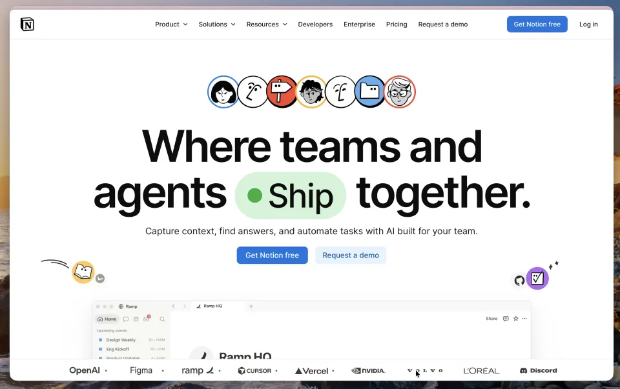Screen dimensions: 620x389
Task: Click the GitHub icon beside the purple circle
Action: click(x=519, y=281)
